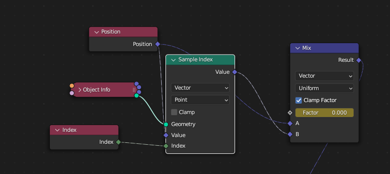Click the Index node's output socket
Image resolution: width=390 pixels, height=174 pixels.
118,142
